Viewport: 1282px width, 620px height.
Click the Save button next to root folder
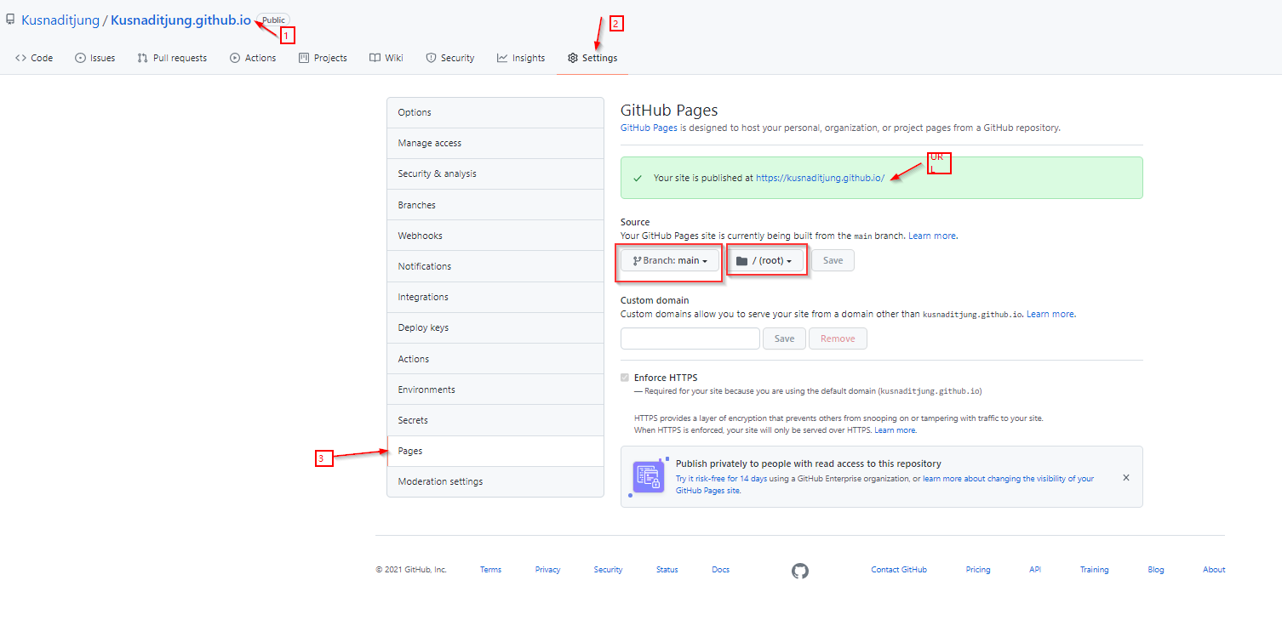833,260
